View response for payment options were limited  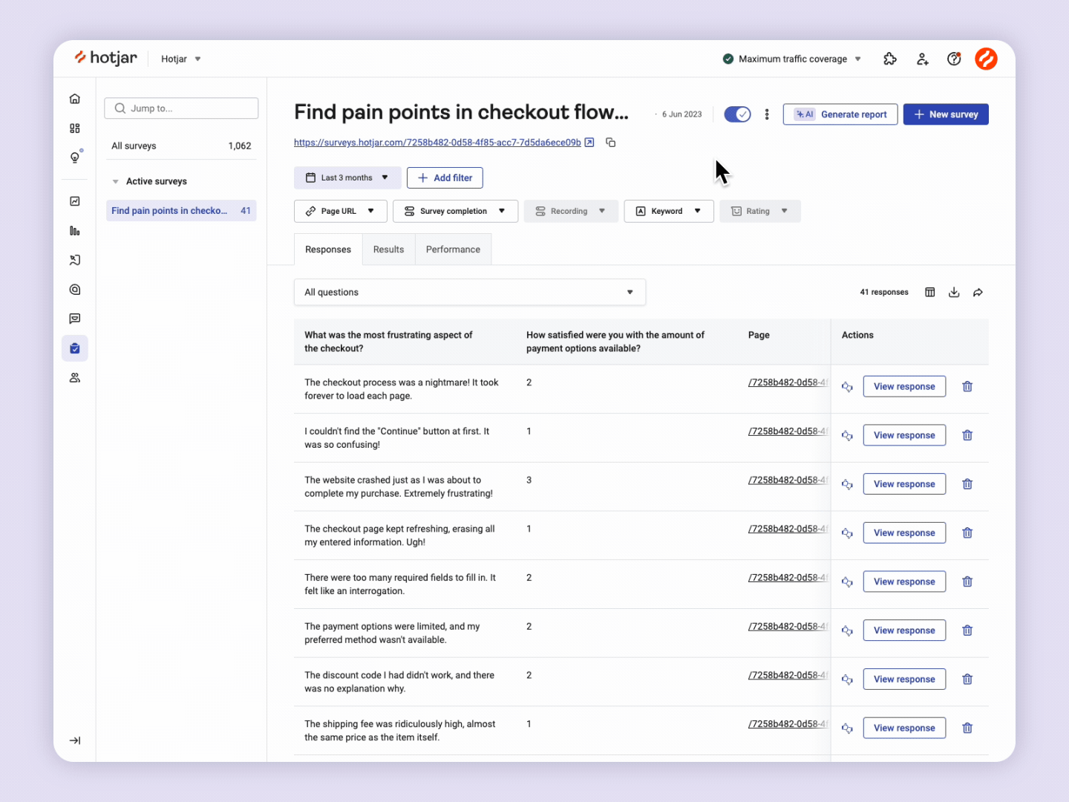[904, 630]
